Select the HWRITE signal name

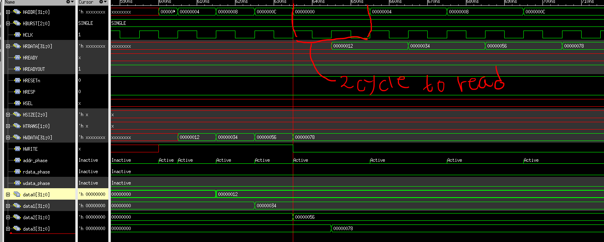[x=30, y=149]
